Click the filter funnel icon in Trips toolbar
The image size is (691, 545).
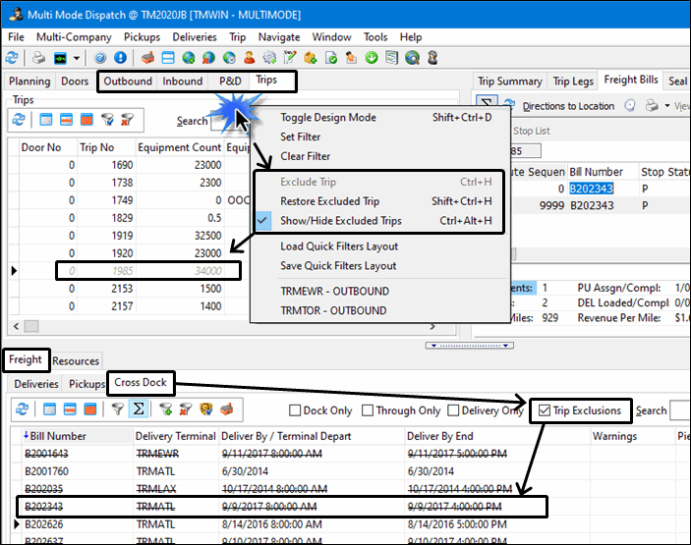(x=109, y=121)
